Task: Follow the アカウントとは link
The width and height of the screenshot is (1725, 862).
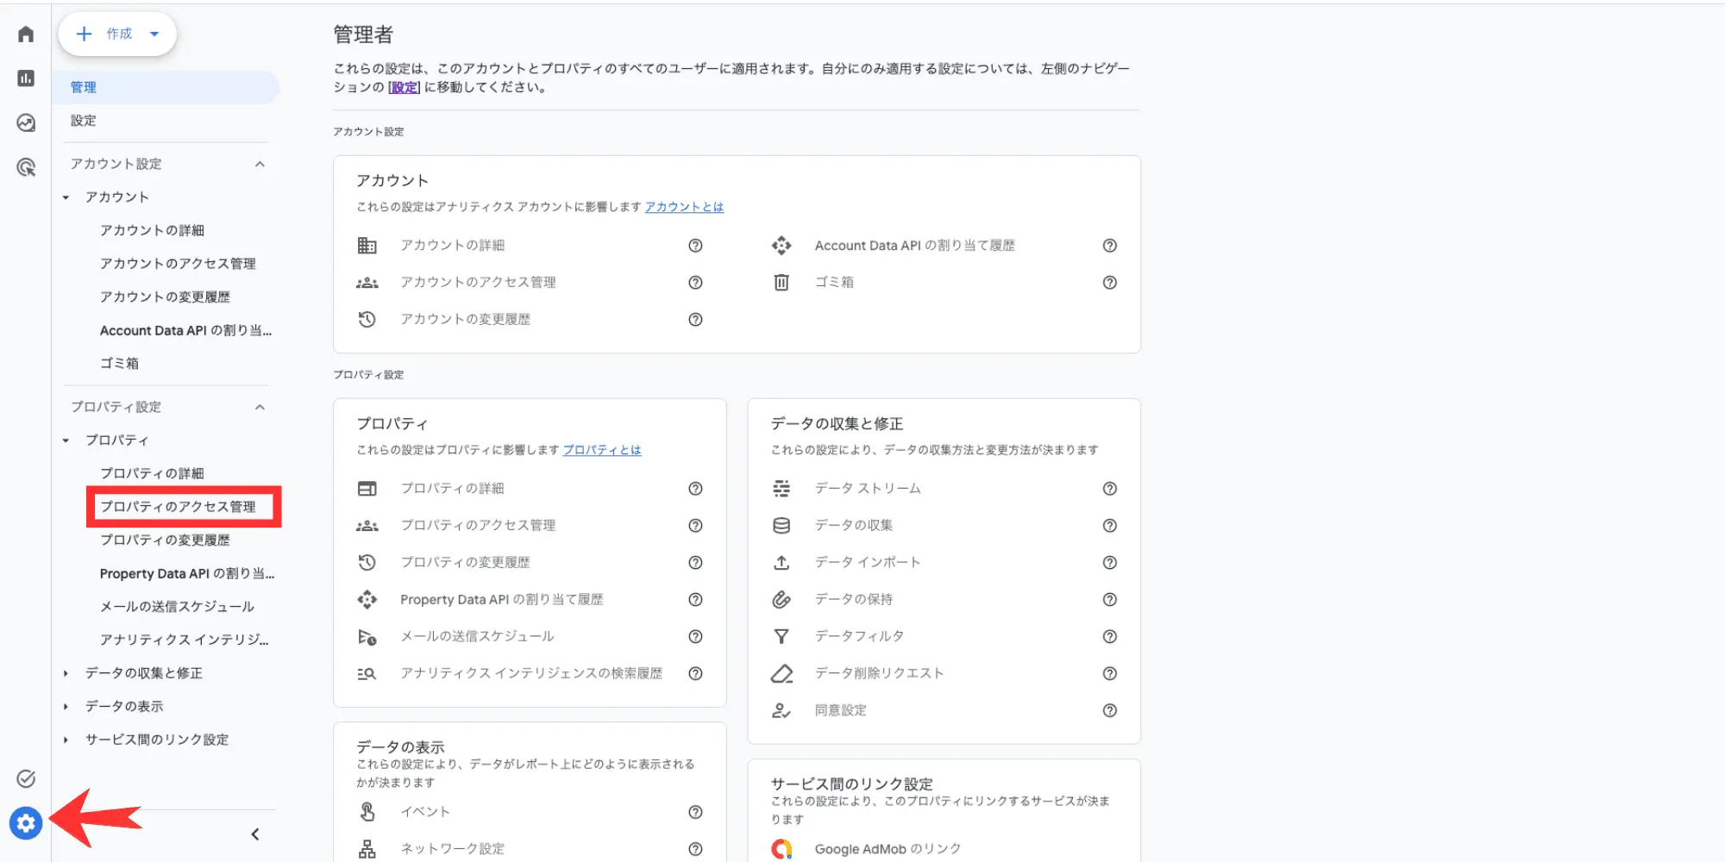Action: coord(684,207)
